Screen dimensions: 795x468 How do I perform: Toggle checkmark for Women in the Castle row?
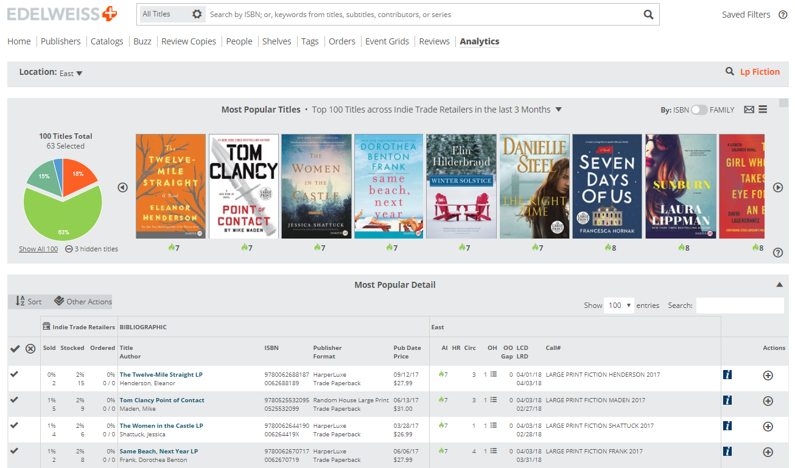(15, 425)
